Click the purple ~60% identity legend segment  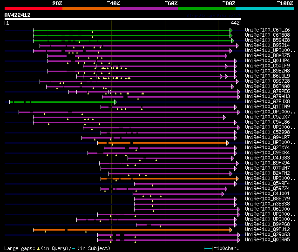[149, 8]
